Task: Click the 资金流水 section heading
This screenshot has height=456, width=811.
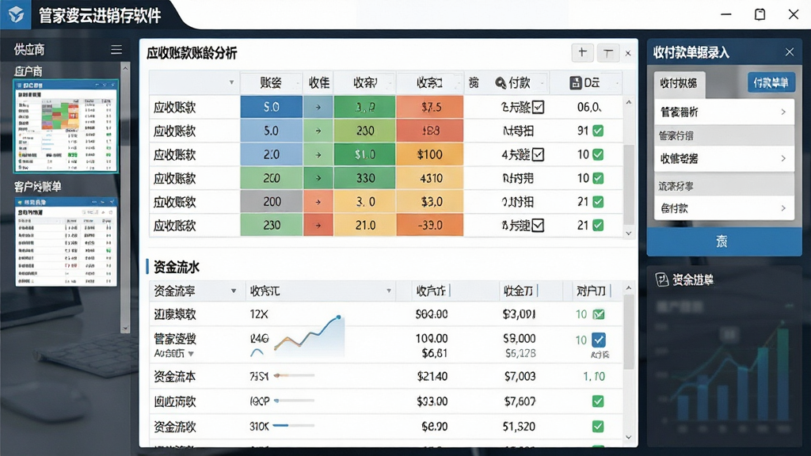Action: coord(177,268)
